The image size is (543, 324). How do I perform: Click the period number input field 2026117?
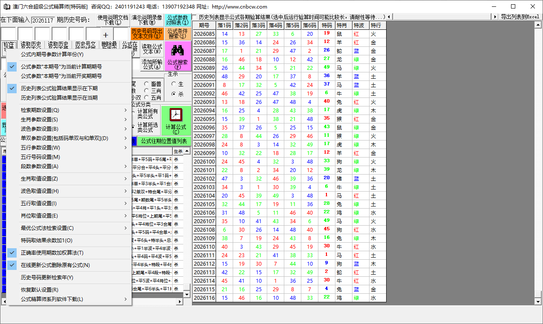pos(43,20)
